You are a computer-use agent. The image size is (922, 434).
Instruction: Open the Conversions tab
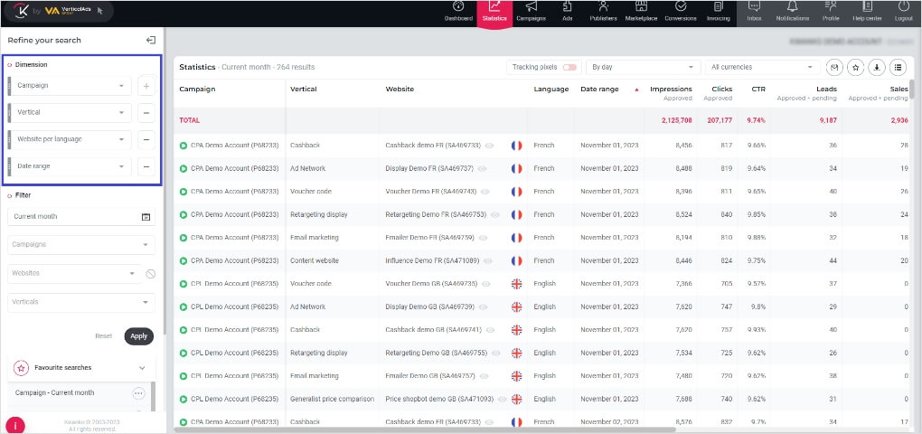pos(680,12)
